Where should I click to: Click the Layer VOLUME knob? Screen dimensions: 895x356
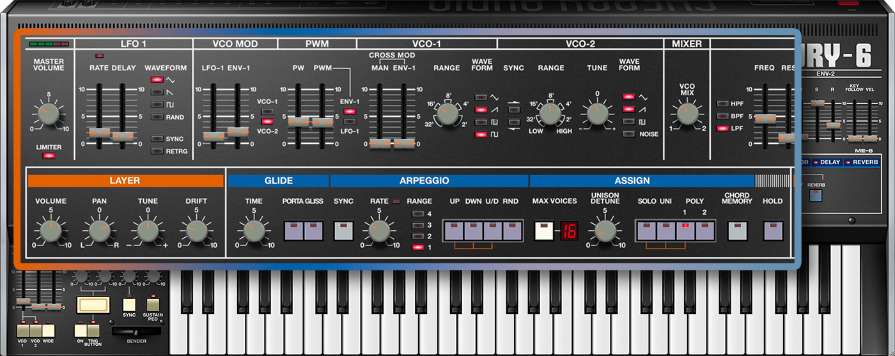tap(51, 231)
